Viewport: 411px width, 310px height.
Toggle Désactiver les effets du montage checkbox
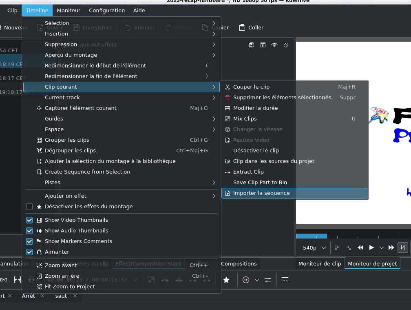[x=29, y=207]
